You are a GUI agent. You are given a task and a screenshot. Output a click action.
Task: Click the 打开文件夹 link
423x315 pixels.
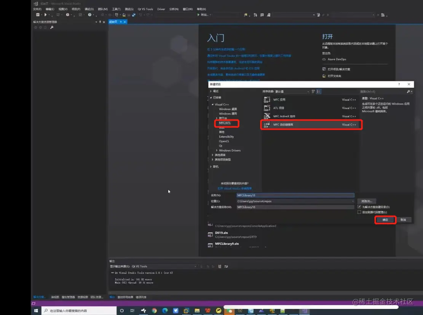pos(335,76)
